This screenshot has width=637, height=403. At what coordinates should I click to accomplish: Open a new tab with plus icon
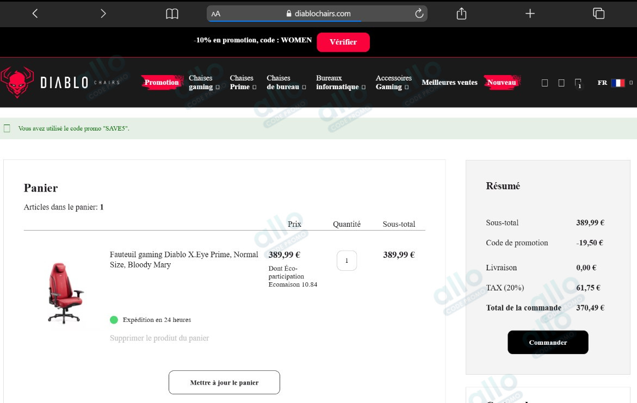coord(530,14)
